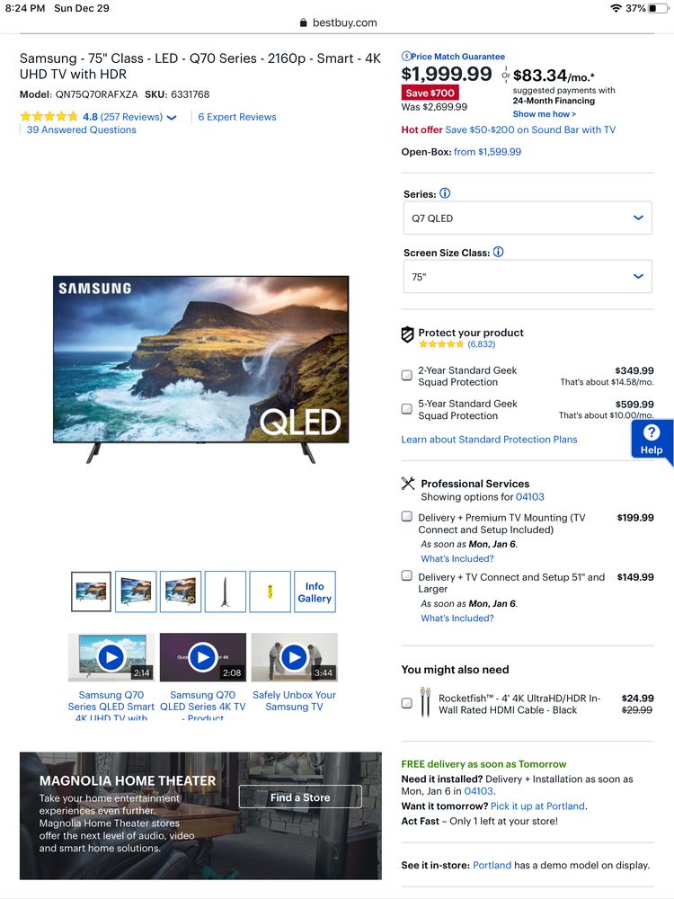Play the Safely Unbox Your Samsung TV video
674x899 pixels.
click(294, 657)
